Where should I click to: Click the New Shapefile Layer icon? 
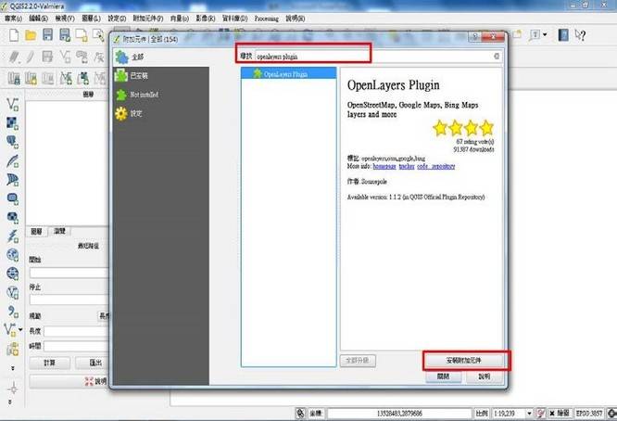point(10,329)
